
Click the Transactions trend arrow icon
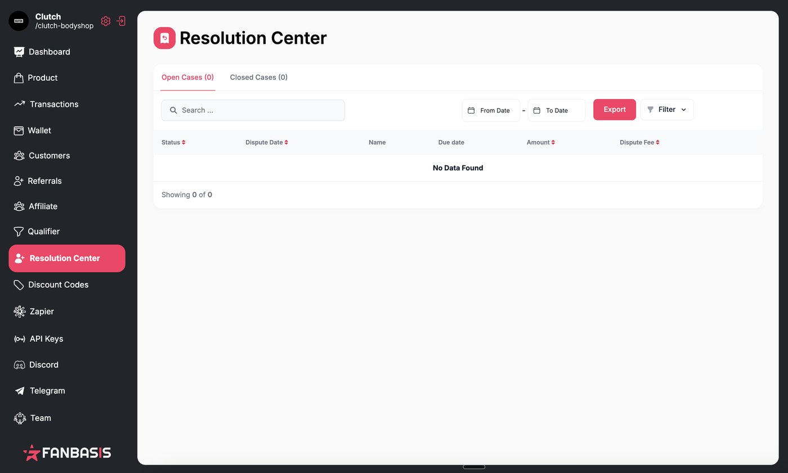[x=20, y=104]
